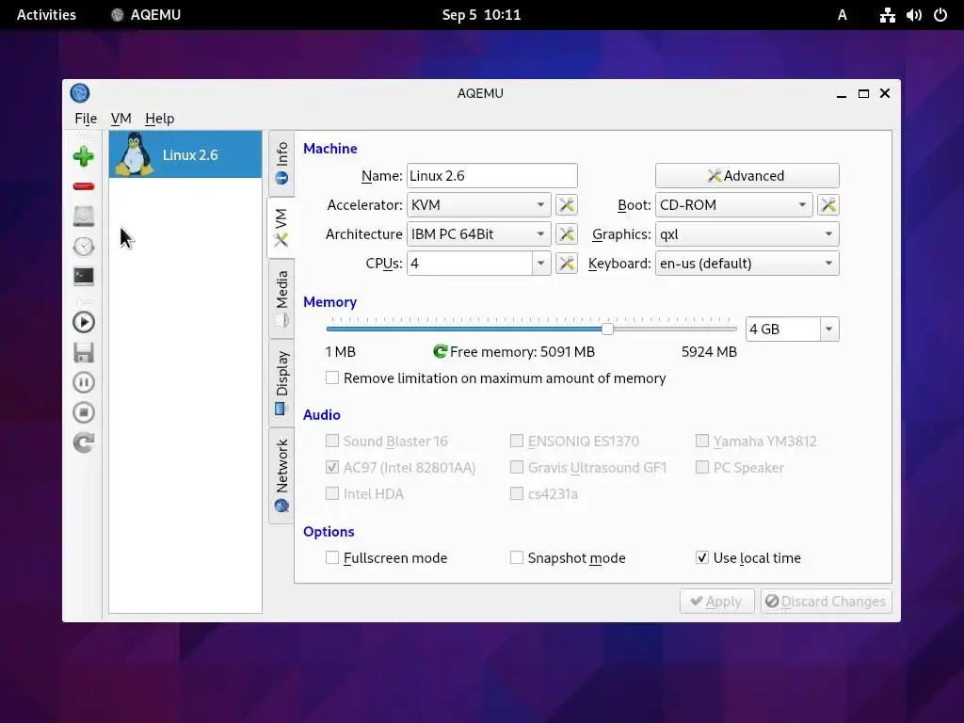Toggle the cs4231a checkbox
This screenshot has height=723, width=964.
click(x=517, y=493)
